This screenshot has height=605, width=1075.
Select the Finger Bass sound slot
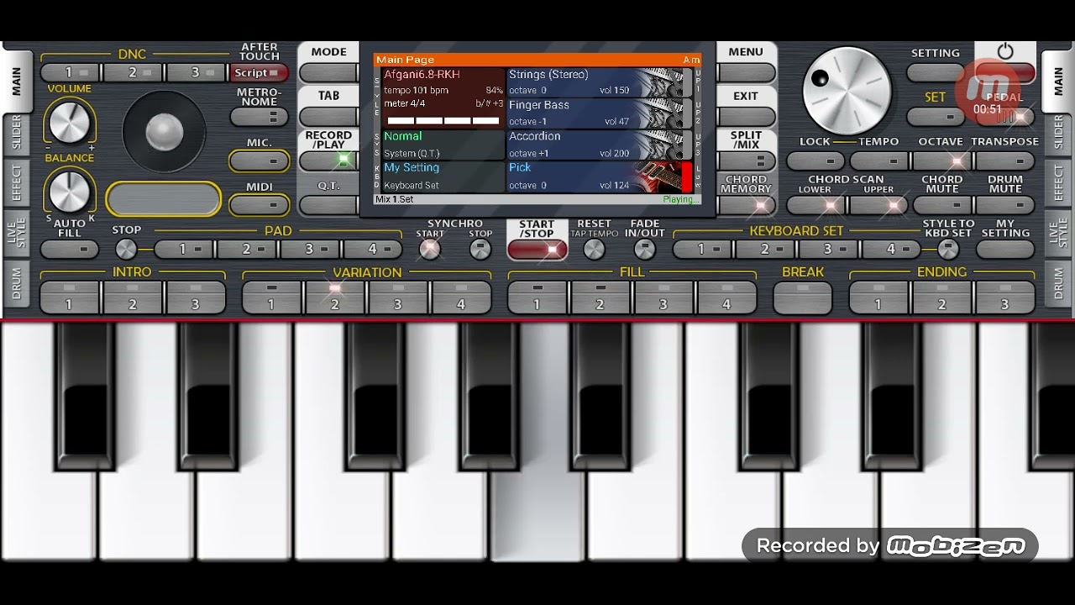[x=599, y=113]
